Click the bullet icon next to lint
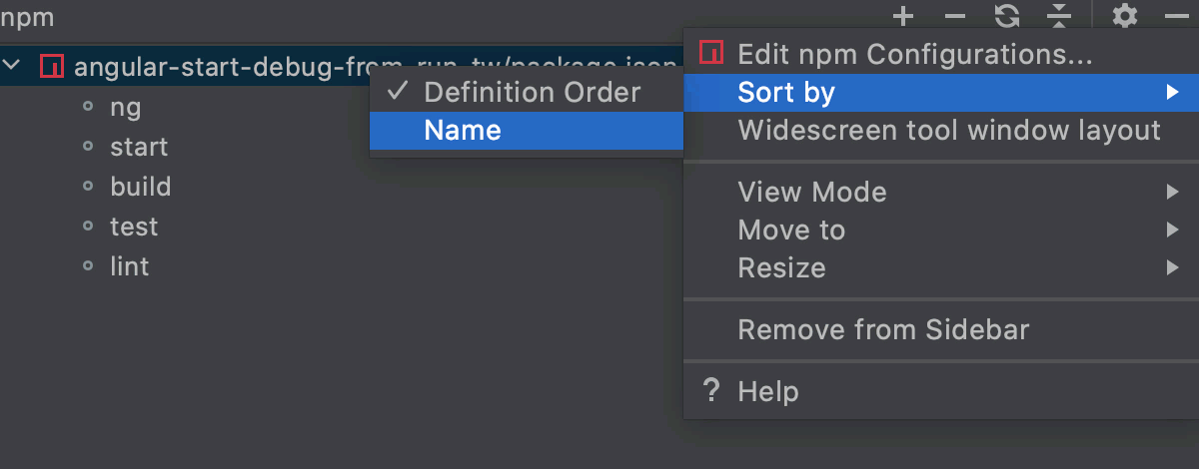The height and width of the screenshot is (469, 1199). 88,266
